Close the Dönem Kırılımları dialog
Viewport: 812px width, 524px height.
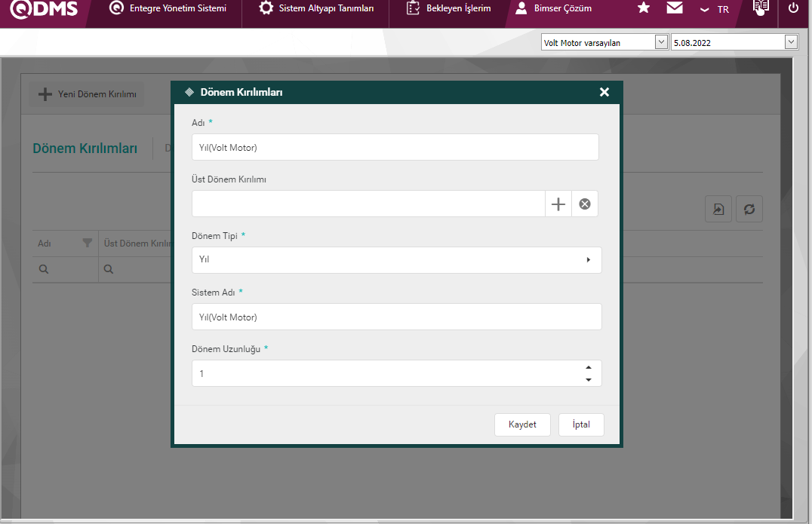(x=604, y=92)
